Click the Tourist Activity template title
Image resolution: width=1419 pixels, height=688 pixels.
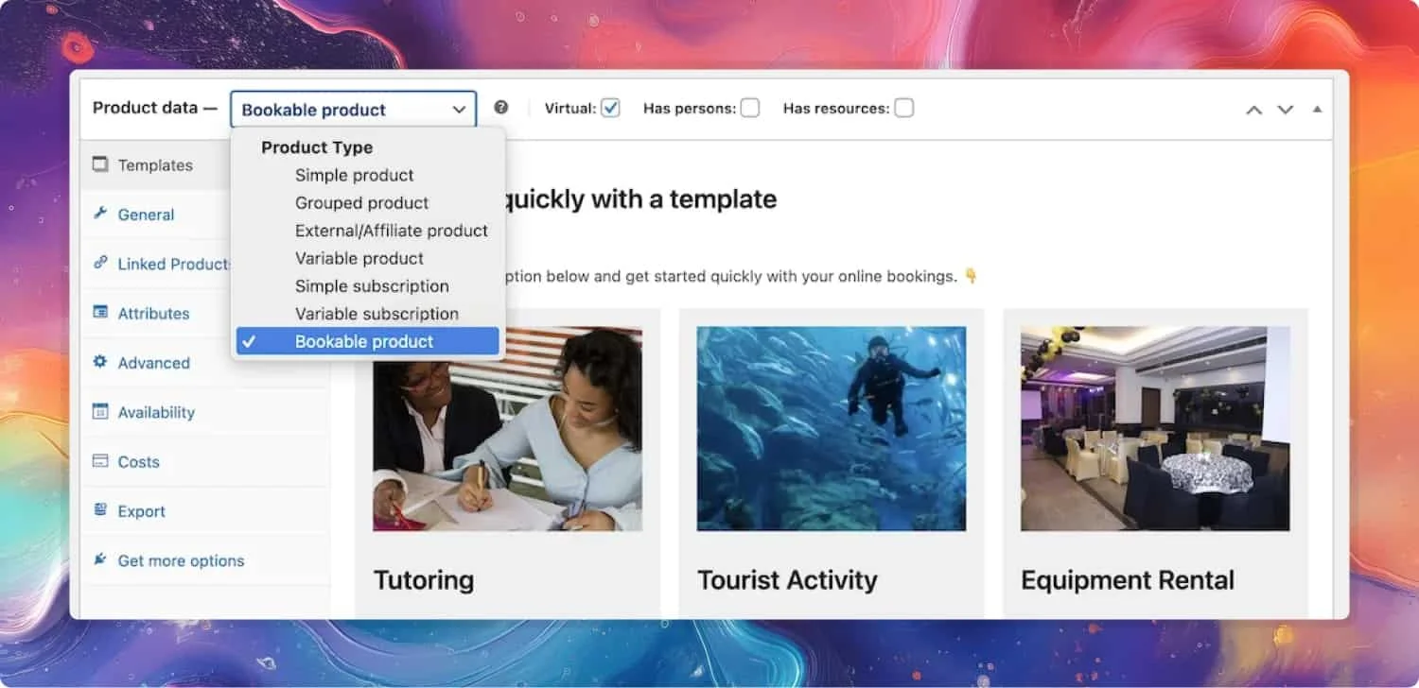(787, 579)
